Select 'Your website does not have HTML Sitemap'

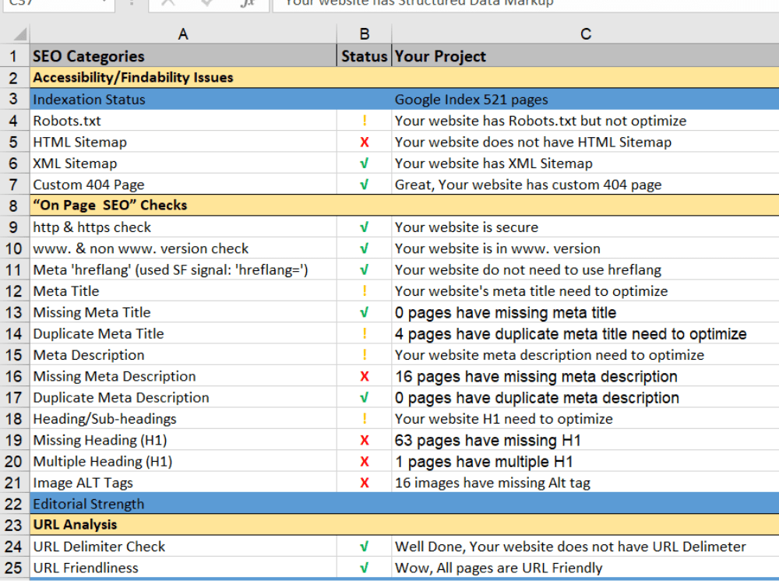click(x=585, y=142)
